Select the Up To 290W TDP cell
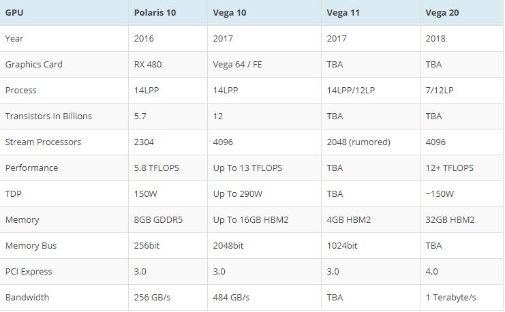The height and width of the screenshot is (312, 505). click(x=238, y=193)
